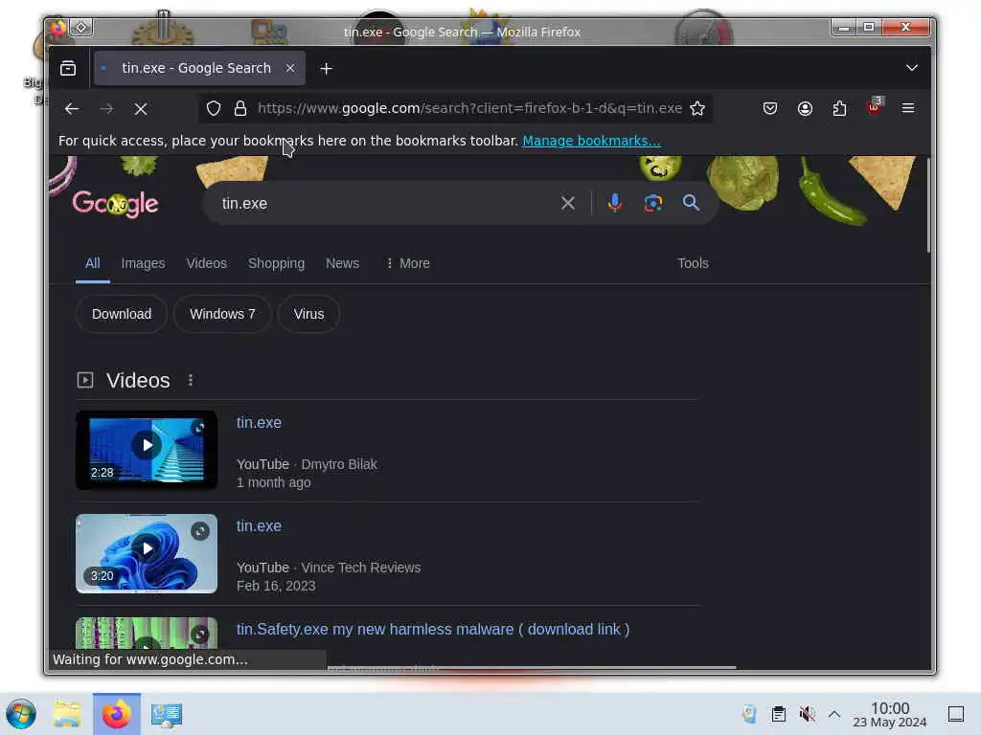Open a new tab with the plus button

tap(326, 68)
